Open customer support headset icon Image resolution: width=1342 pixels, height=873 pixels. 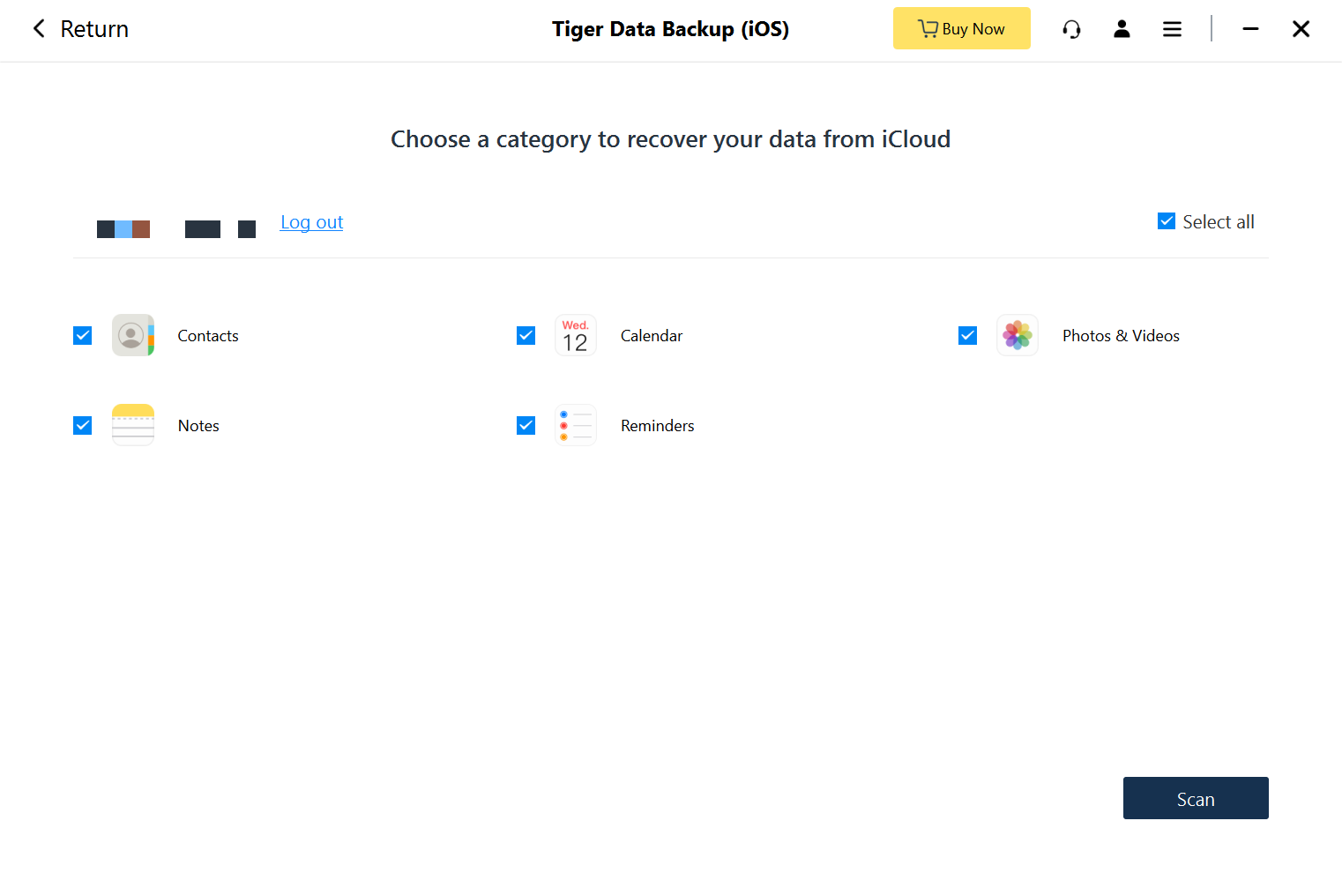1071,29
